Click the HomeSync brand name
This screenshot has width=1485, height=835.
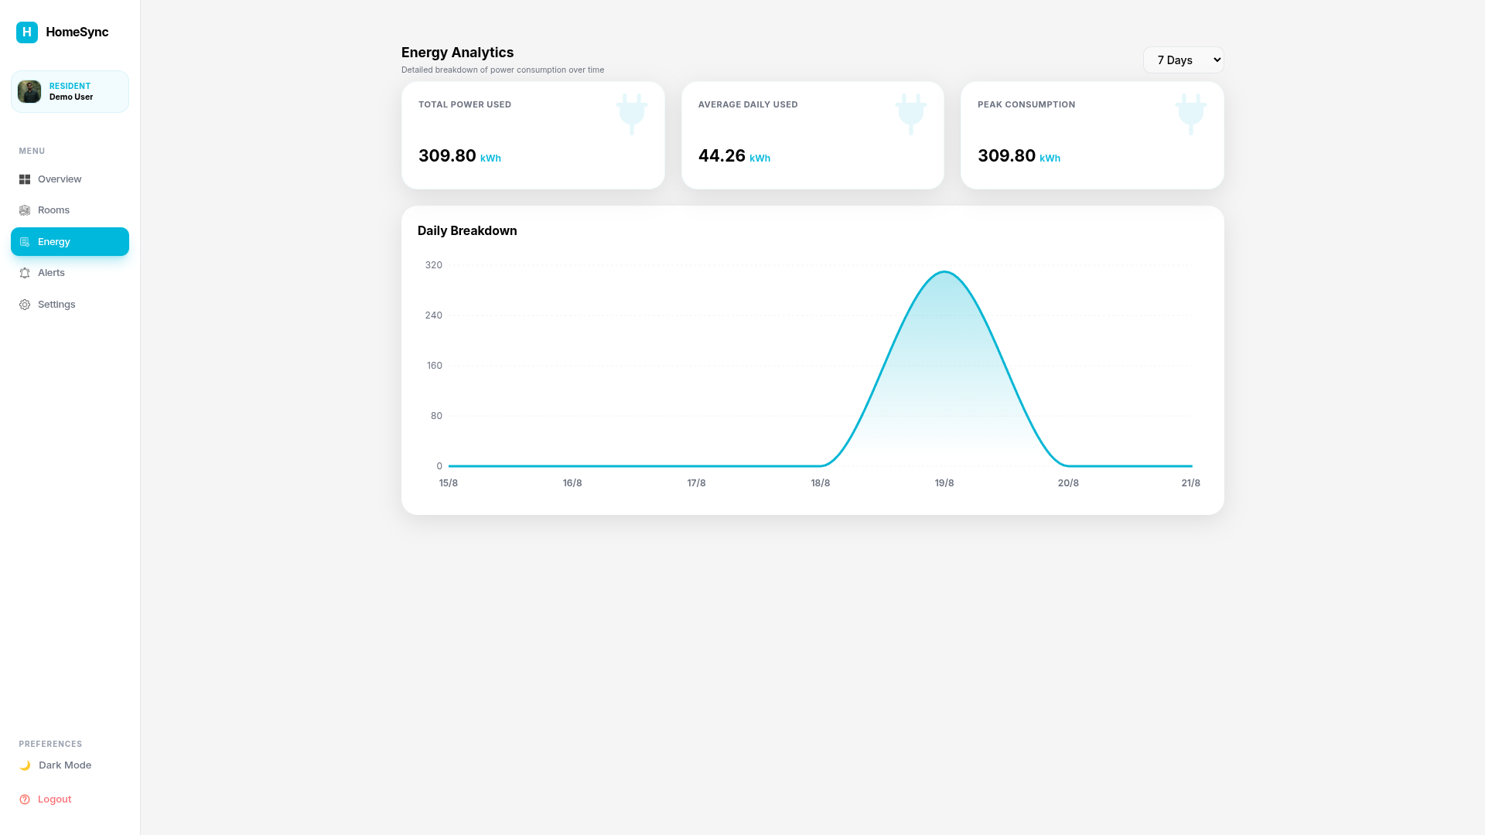(77, 32)
